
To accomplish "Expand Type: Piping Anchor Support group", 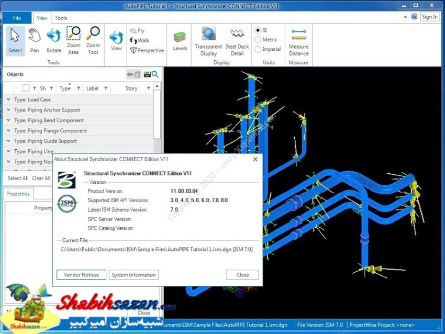I will click(8, 110).
